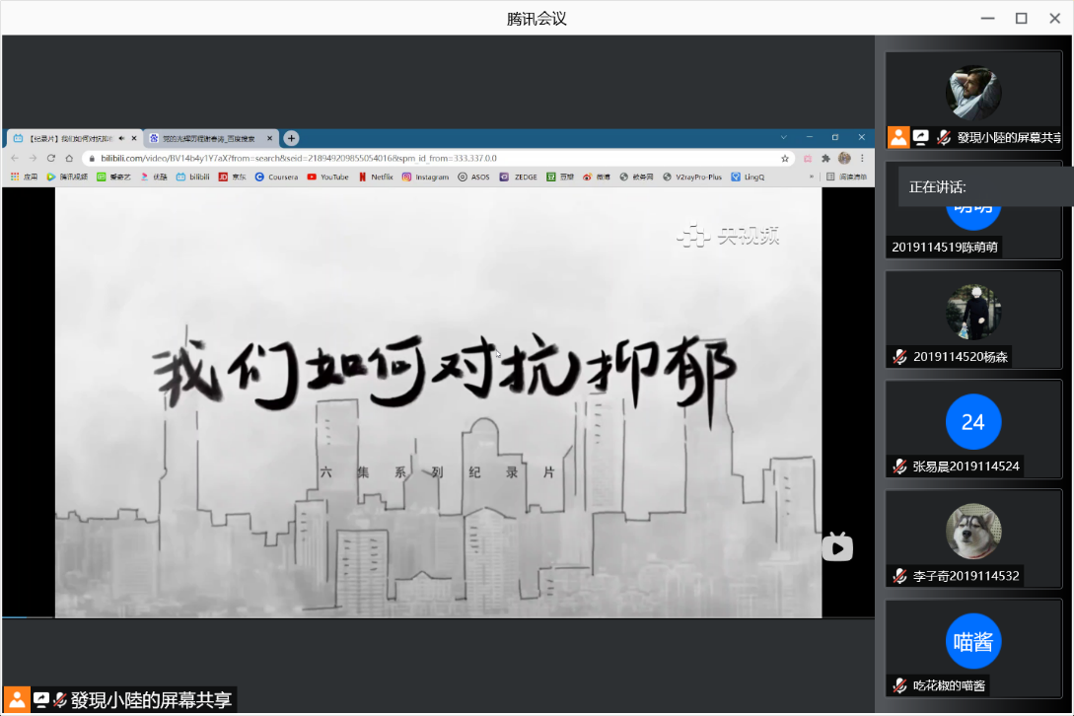
Task: Expand the bookmarks overflow chevron
Action: (812, 178)
